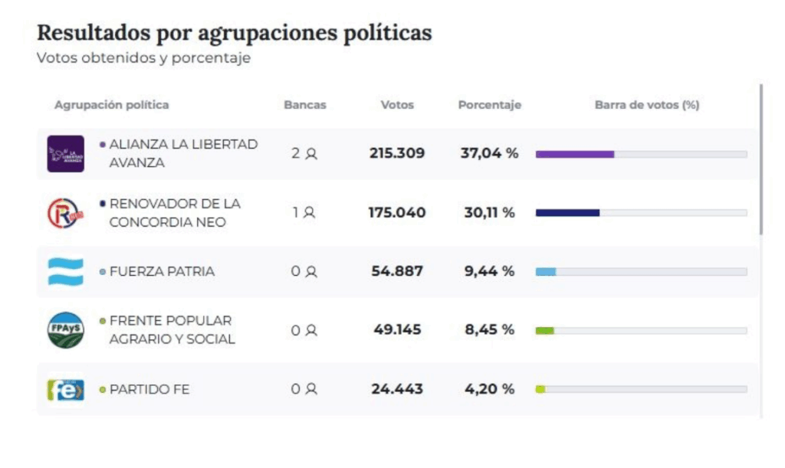Click the seat icon for Alianza La Libertad Avanza
The width and height of the screenshot is (785, 468).
point(311,154)
